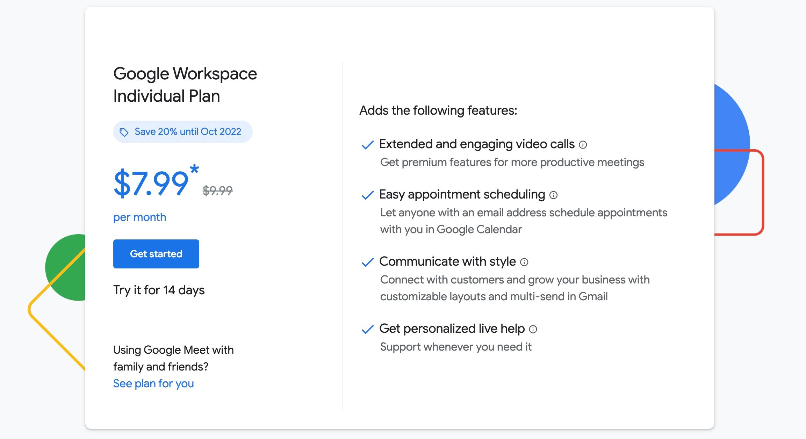Click the $7.99 price text
The image size is (806, 439).
151,183
